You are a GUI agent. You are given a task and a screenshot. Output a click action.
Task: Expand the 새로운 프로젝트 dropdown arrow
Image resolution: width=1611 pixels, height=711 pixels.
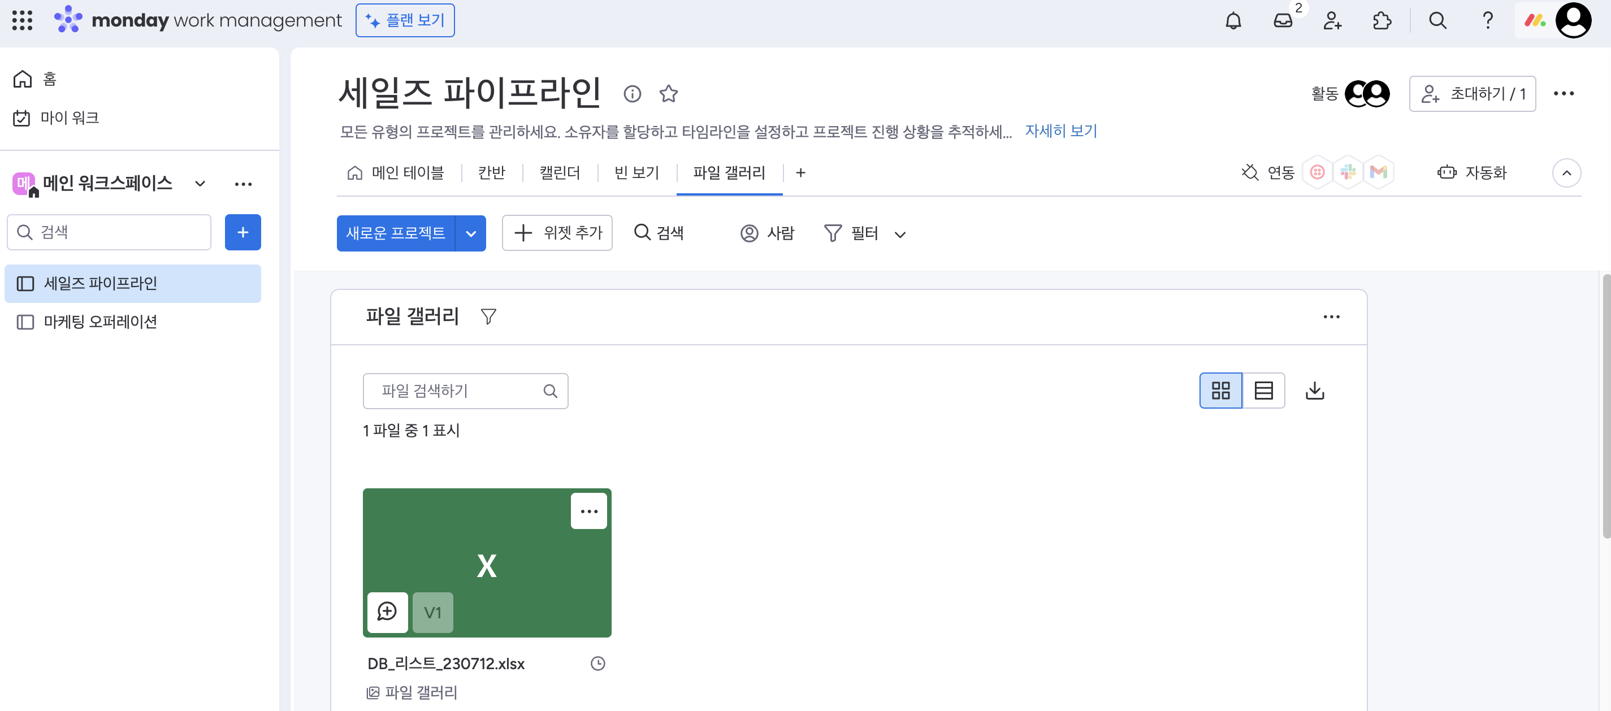[471, 233]
